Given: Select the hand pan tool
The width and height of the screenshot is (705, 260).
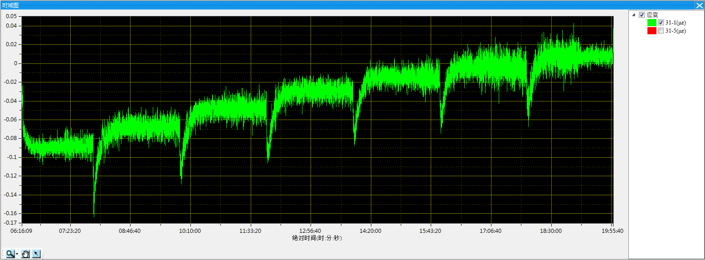Looking at the screenshot, I should [x=25, y=254].
